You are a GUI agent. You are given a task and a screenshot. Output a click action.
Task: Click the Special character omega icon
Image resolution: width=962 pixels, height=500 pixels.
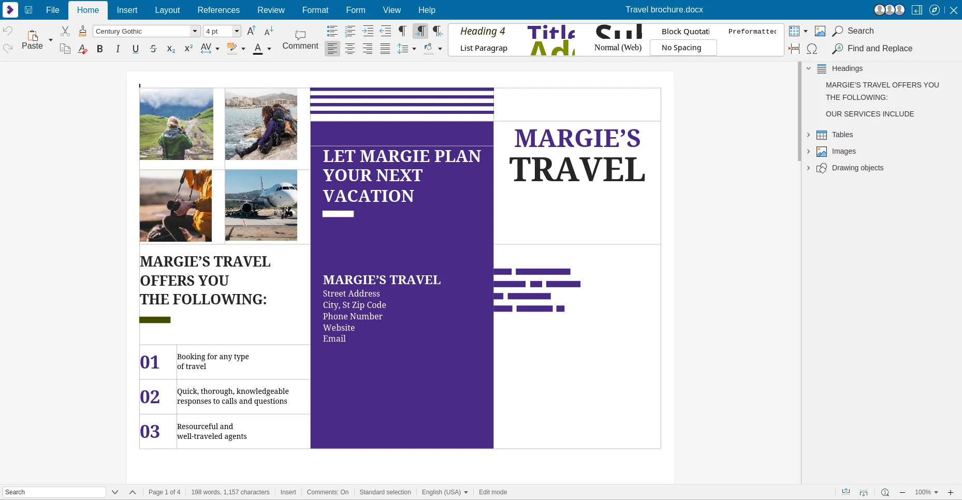click(812, 49)
